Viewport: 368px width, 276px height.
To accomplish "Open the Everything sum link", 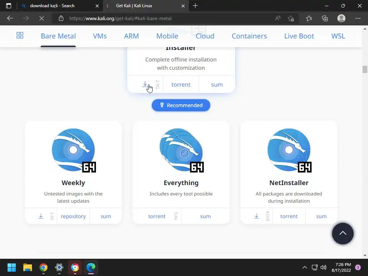I will (x=205, y=216).
